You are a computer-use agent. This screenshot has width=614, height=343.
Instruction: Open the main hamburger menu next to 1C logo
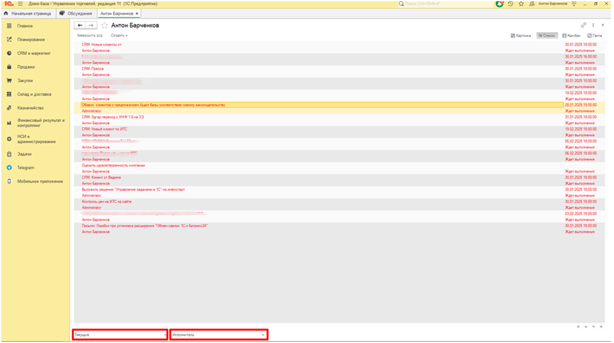pos(20,4)
